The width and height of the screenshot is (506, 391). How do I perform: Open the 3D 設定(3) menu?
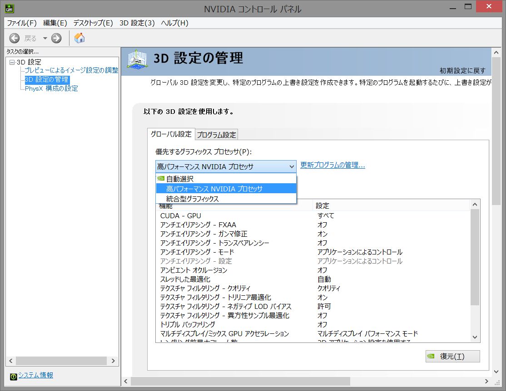coord(137,23)
